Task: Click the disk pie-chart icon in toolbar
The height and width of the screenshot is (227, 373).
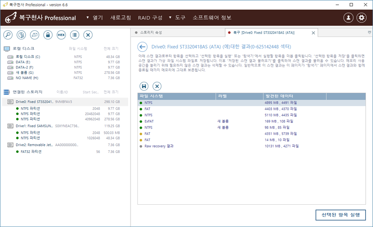Action: click(x=21, y=35)
